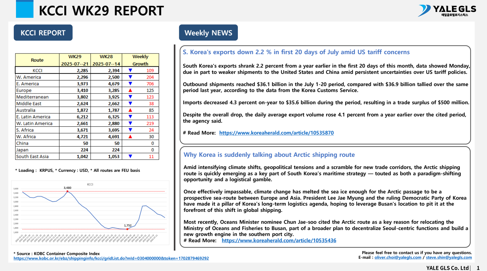Click the up arrow in Europe row
The image size is (487, 271).
[130, 90]
